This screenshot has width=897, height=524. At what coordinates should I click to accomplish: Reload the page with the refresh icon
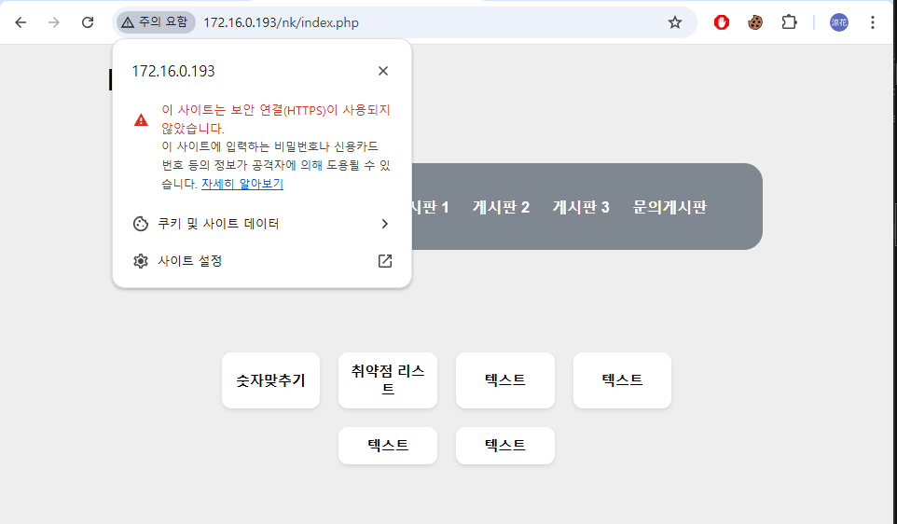click(x=88, y=22)
